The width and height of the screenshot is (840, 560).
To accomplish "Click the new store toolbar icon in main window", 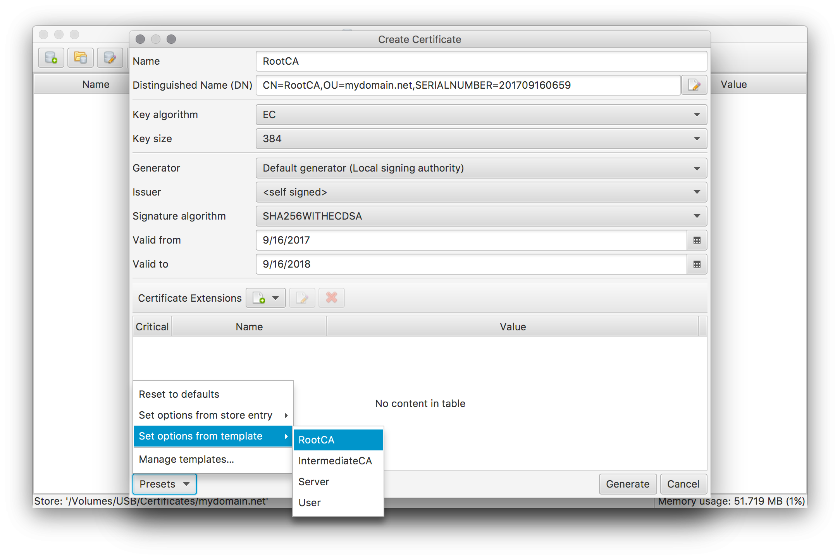I will pos(51,58).
